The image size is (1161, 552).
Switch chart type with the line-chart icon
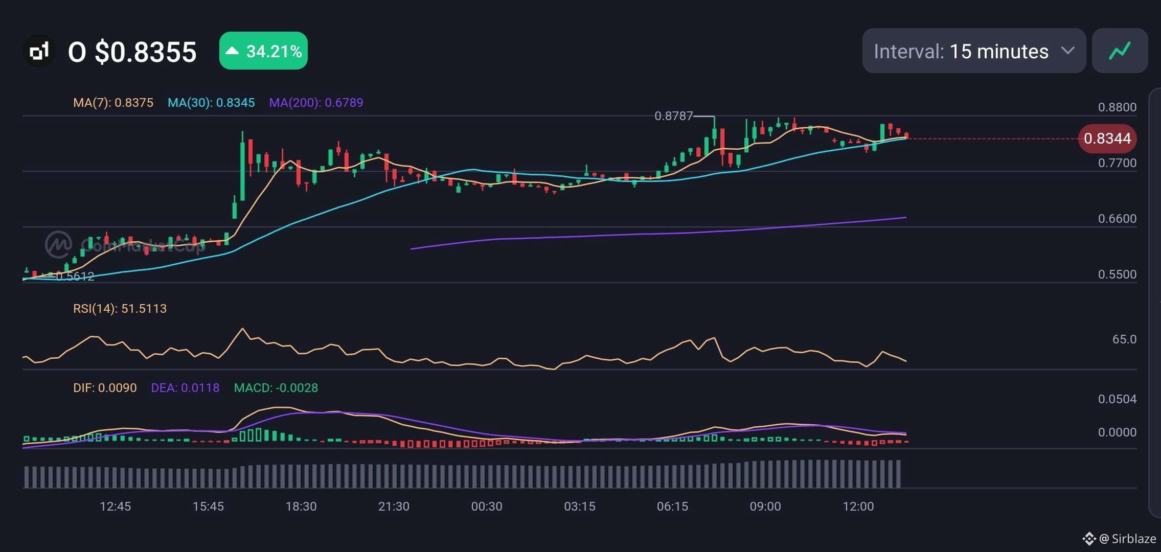1120,51
